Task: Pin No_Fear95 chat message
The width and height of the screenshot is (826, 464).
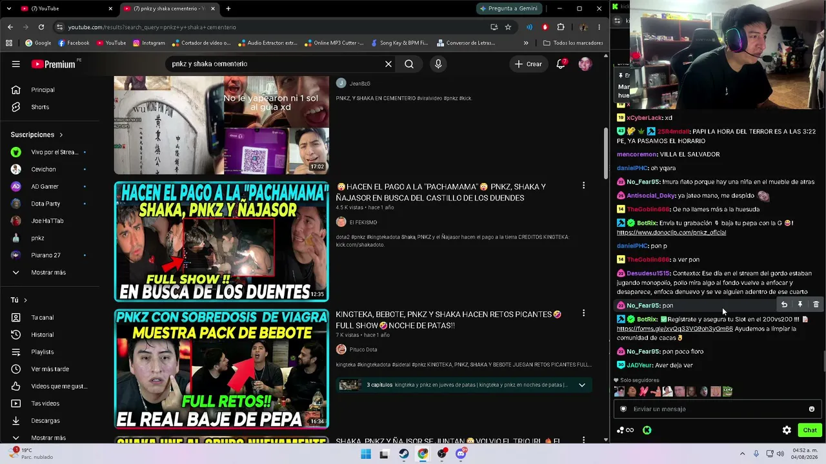Action: pyautogui.click(x=800, y=305)
